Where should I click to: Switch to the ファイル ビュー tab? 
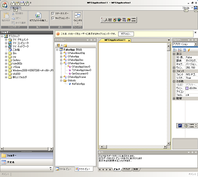pyautogui.click(x=63, y=169)
